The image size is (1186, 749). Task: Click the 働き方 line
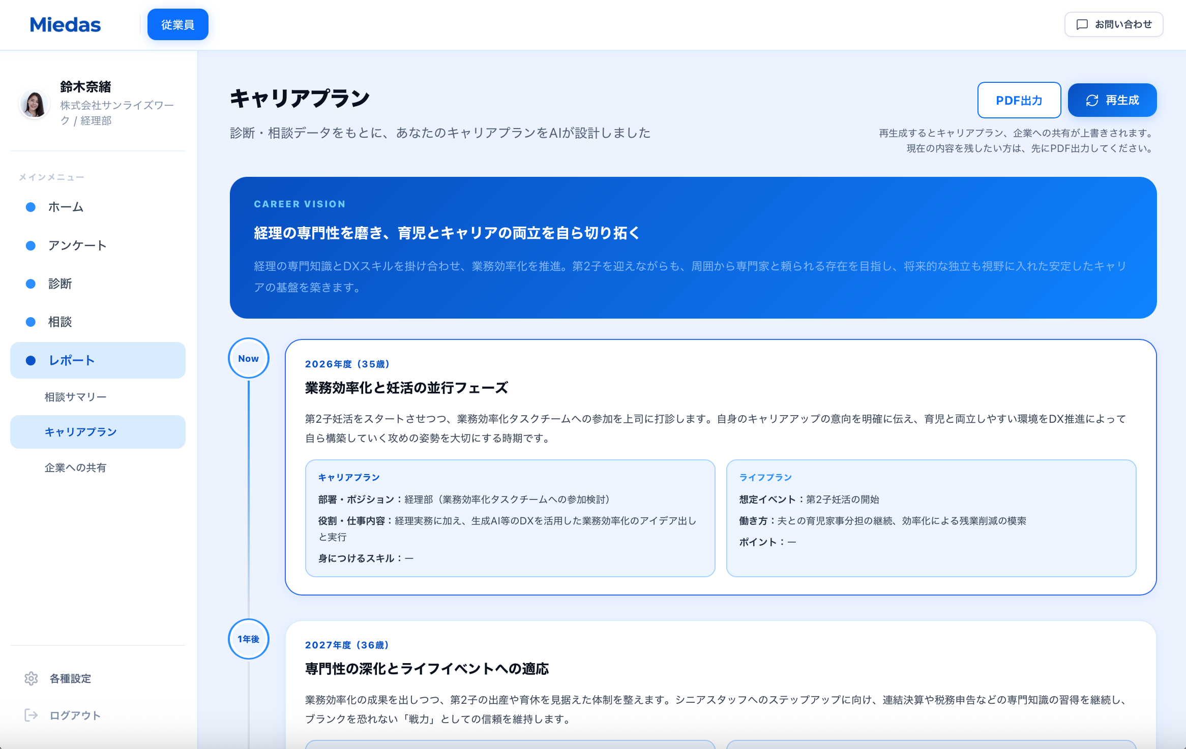[883, 521]
